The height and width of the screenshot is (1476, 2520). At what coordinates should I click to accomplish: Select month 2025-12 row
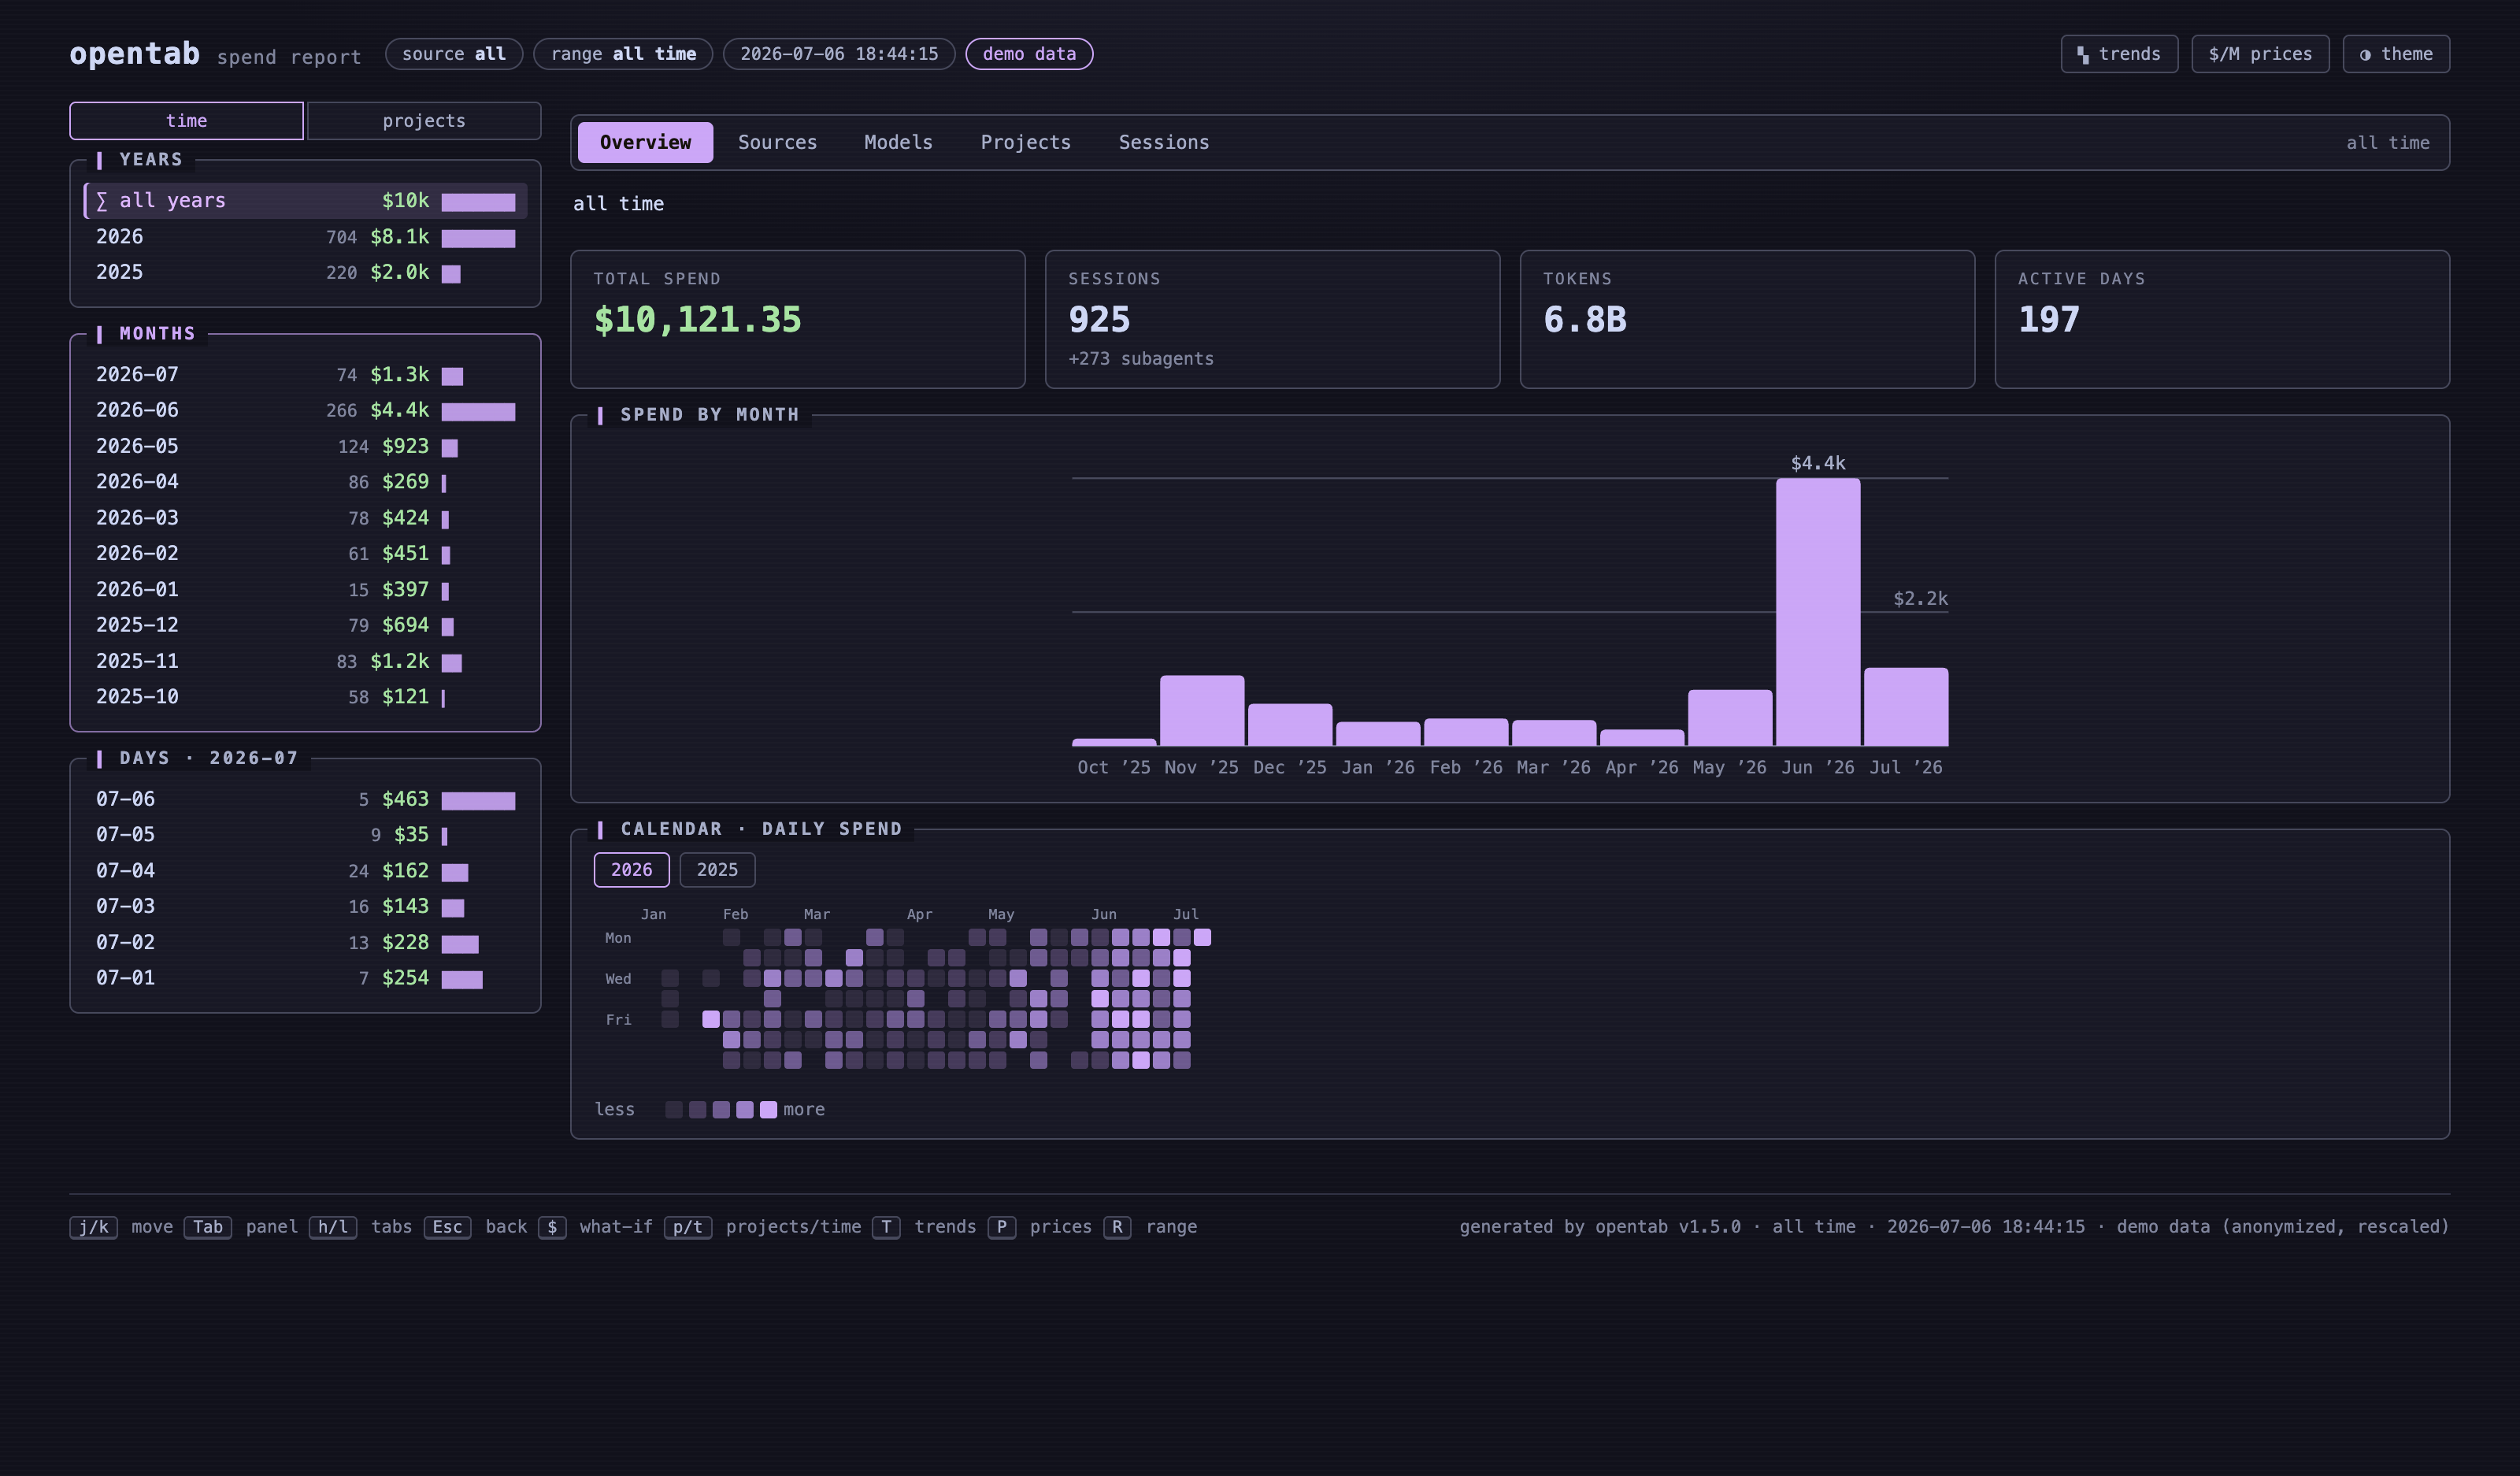[x=305, y=626]
